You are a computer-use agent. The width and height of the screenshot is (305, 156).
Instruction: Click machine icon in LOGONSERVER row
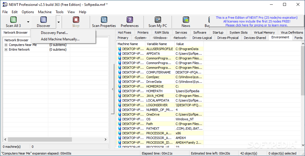coord(120,105)
